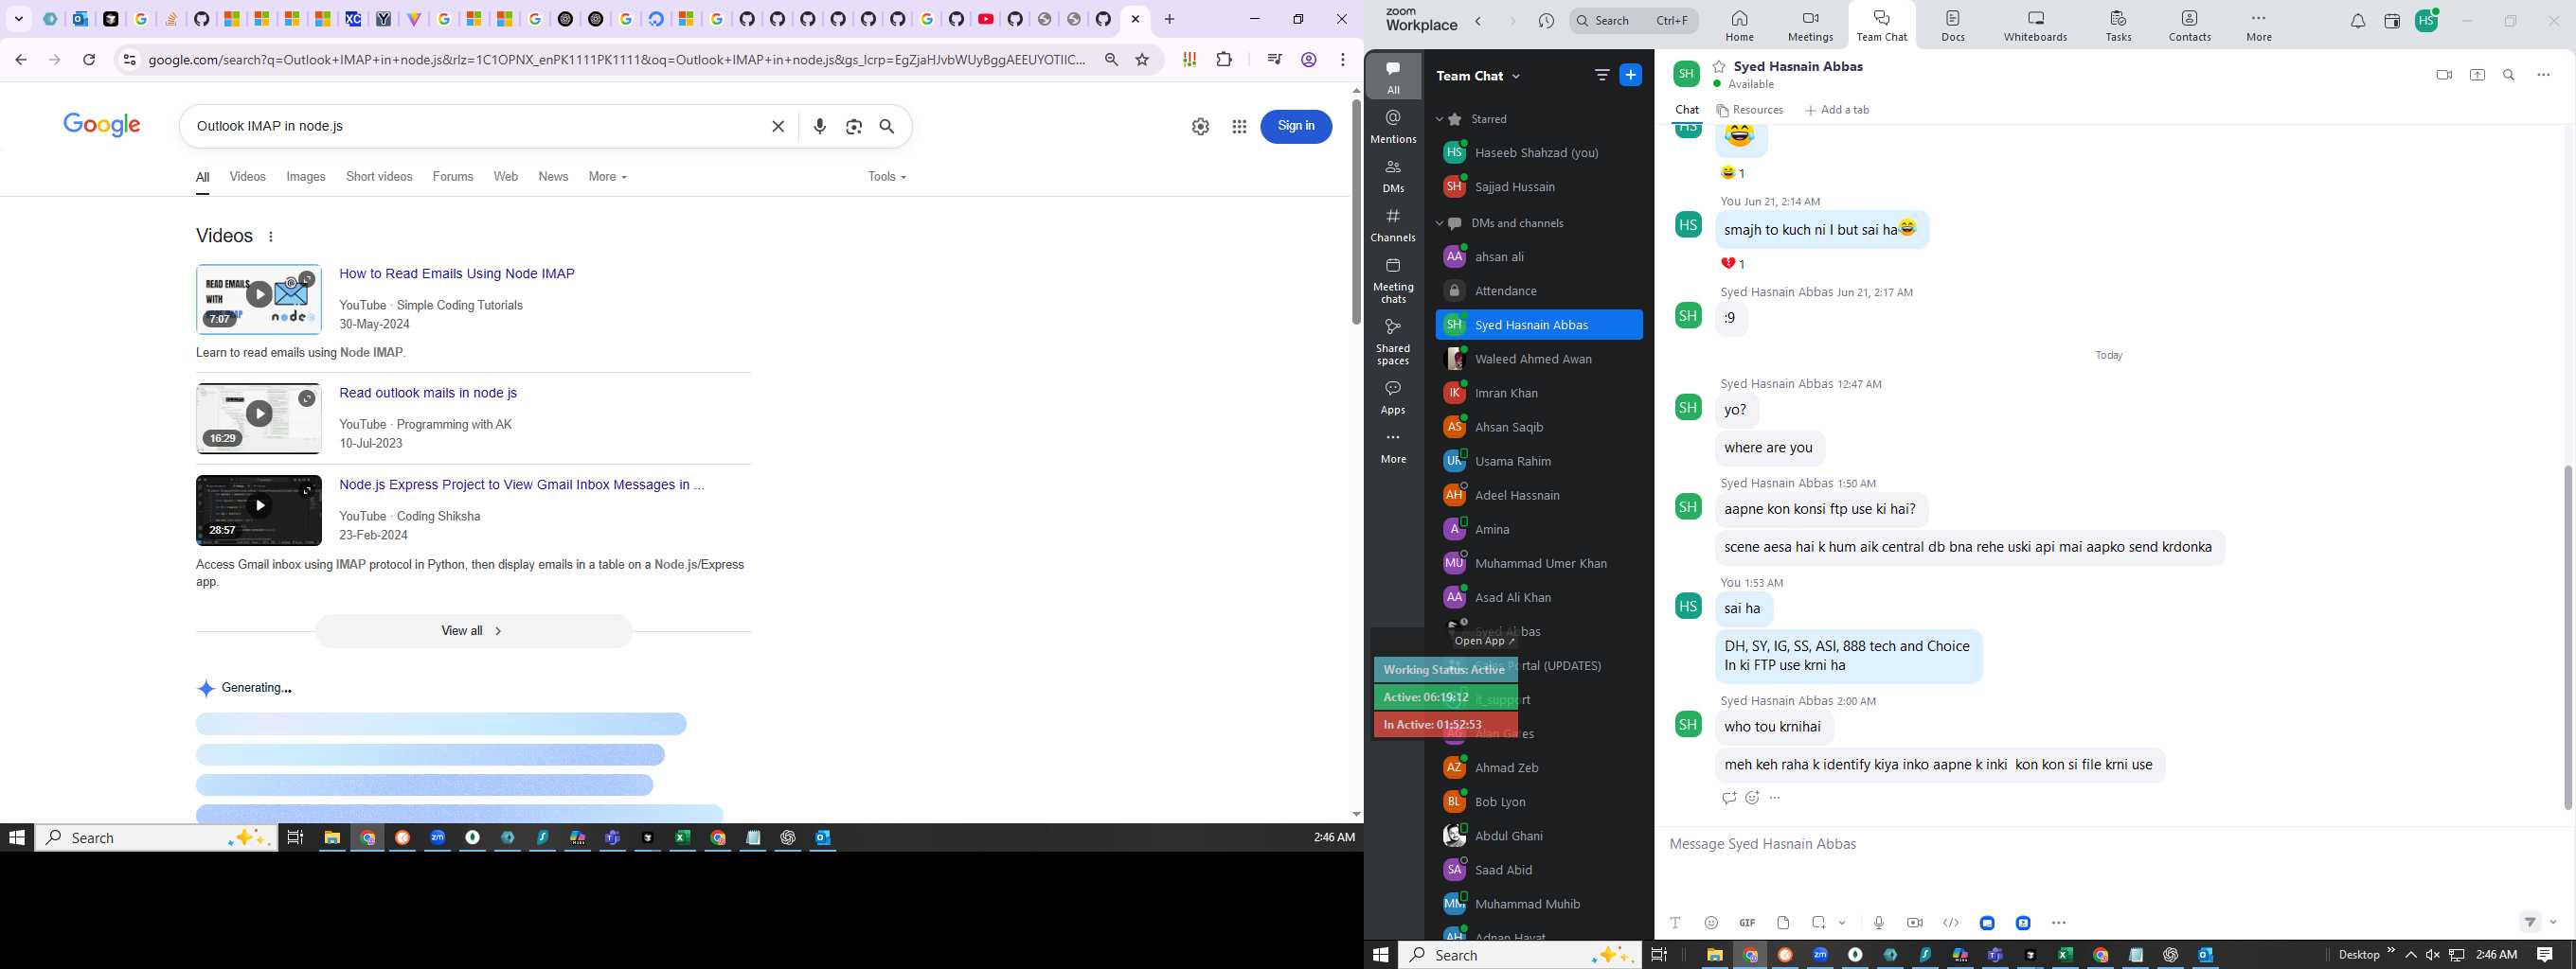Click the screenshot capture icon in composer
The height and width of the screenshot is (969, 2576).
tap(1819, 923)
